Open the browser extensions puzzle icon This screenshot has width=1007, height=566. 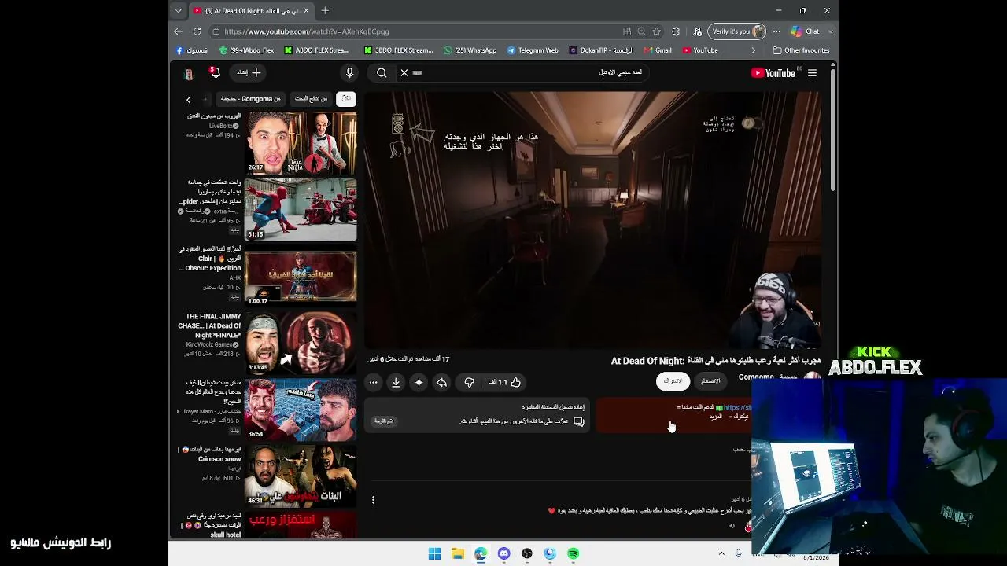676,31
